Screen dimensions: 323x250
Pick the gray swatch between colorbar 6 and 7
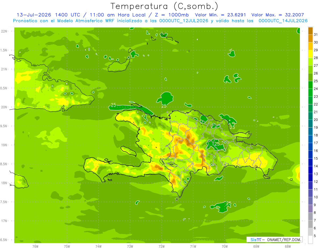[310, 224]
